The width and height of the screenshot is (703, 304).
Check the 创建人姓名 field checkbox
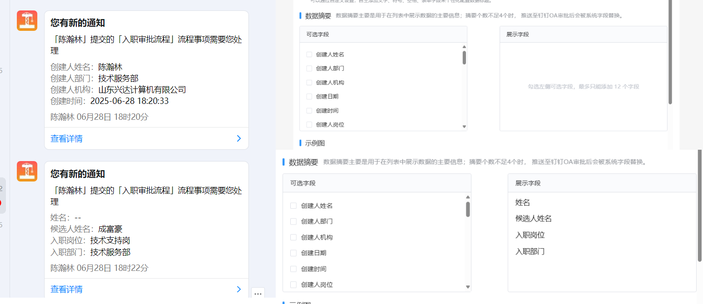pyautogui.click(x=293, y=206)
